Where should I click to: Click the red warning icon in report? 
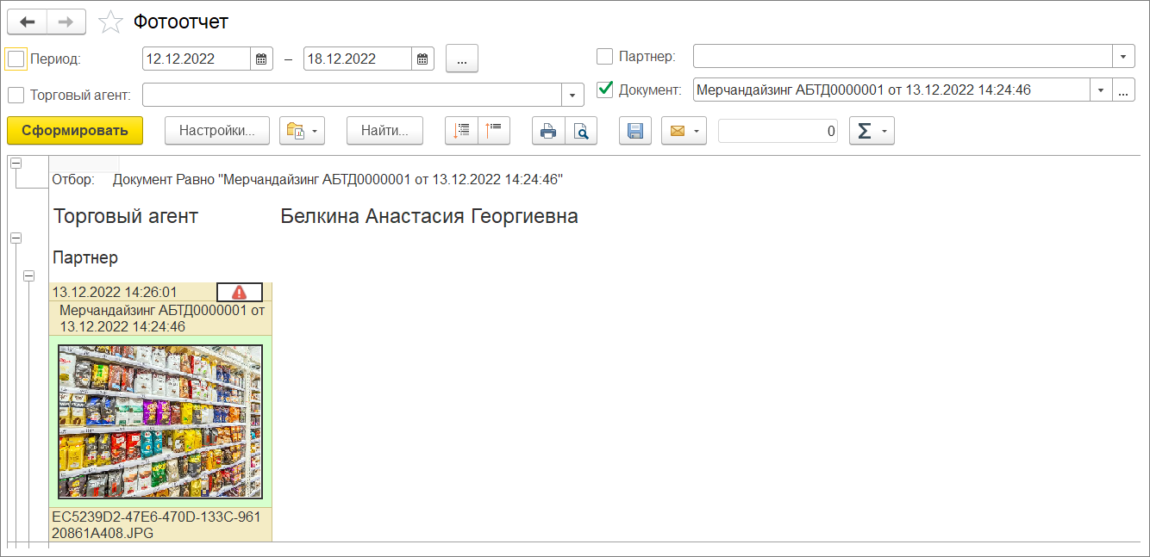[240, 292]
